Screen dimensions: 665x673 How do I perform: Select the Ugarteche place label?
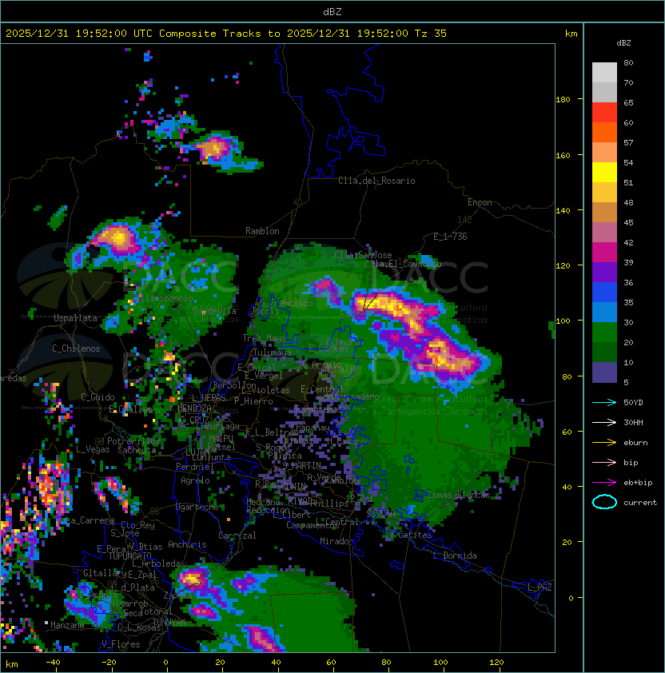coord(197,507)
